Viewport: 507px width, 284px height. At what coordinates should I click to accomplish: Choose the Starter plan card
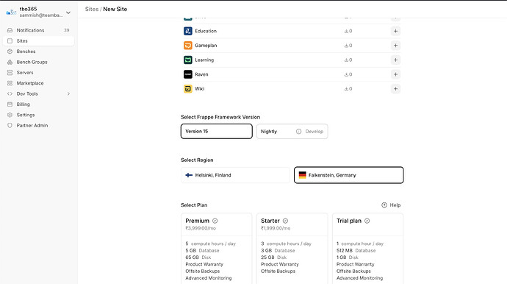click(x=292, y=249)
